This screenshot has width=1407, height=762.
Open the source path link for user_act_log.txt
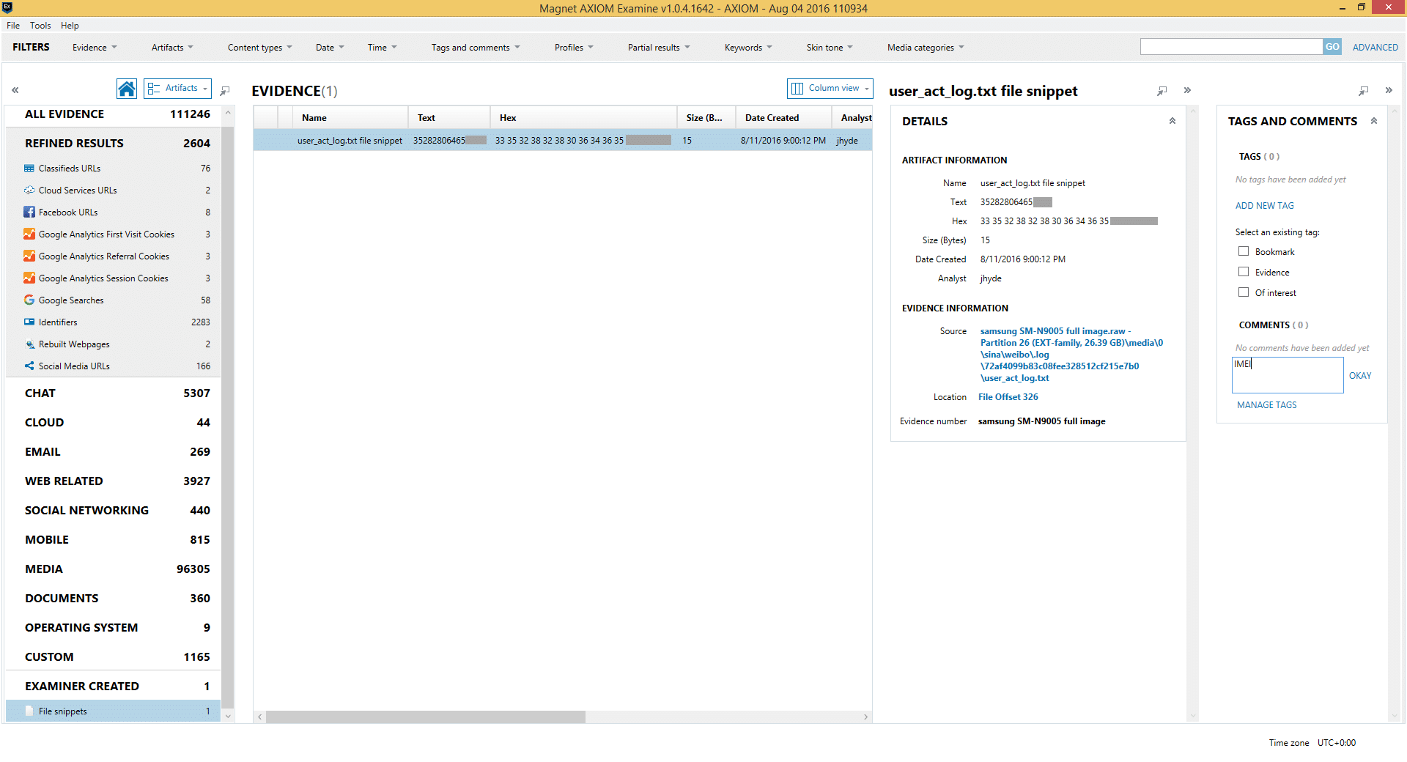(x=1071, y=355)
